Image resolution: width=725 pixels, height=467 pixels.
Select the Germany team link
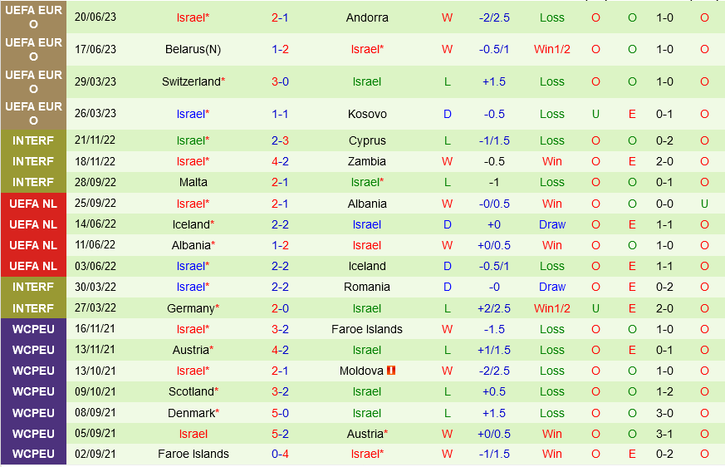[190, 308]
